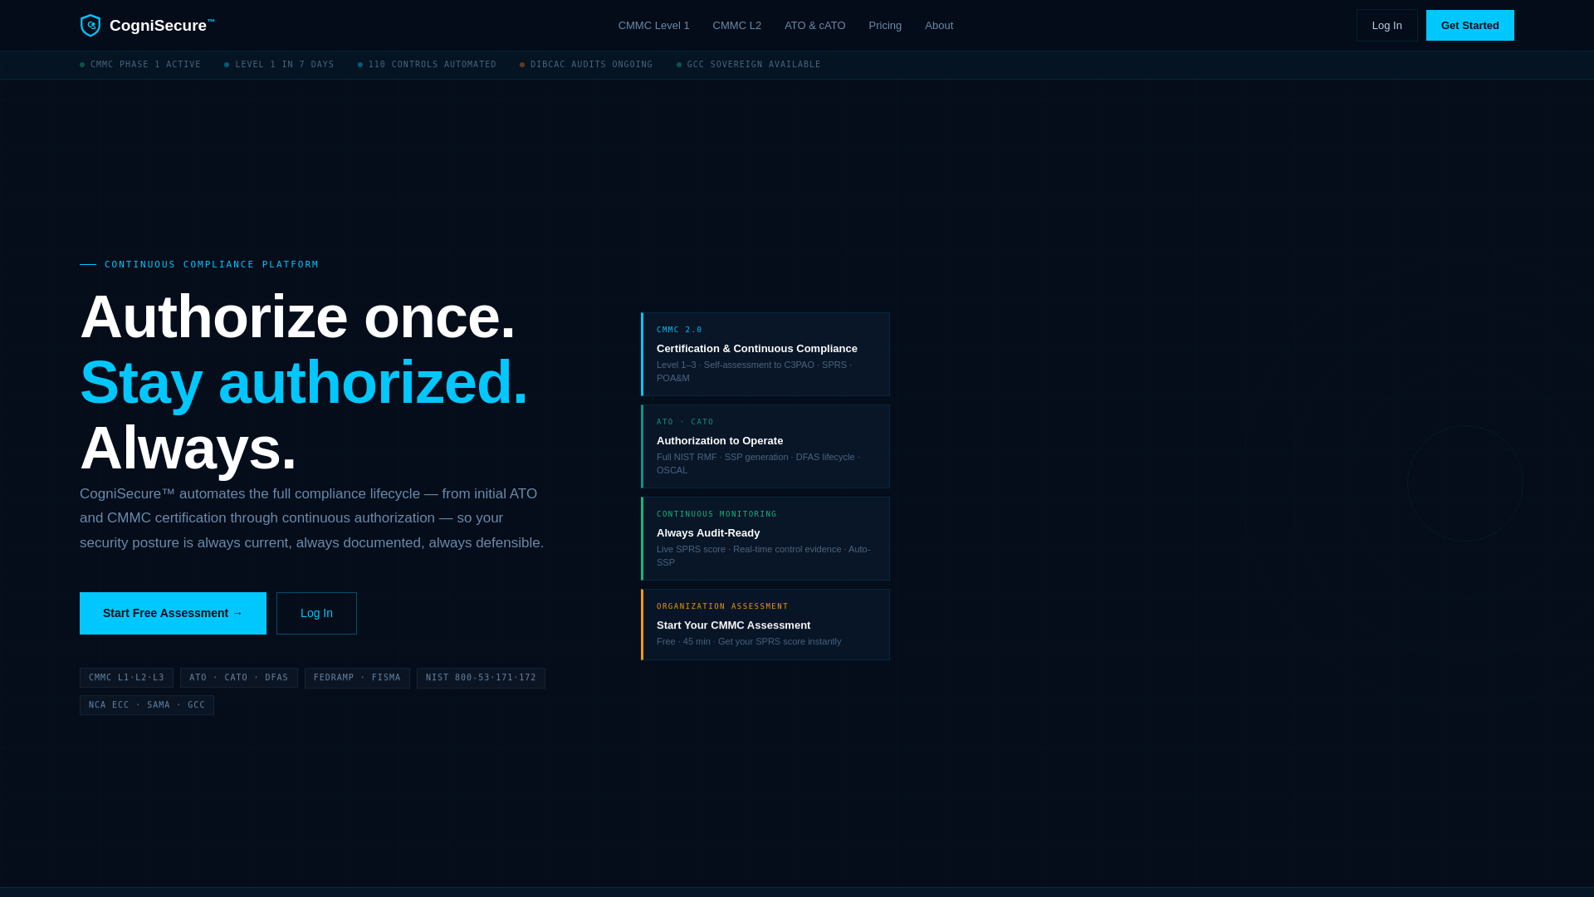Click the CMMC L1·L2·L3 tag
1594x897 pixels.
pyautogui.click(x=126, y=678)
